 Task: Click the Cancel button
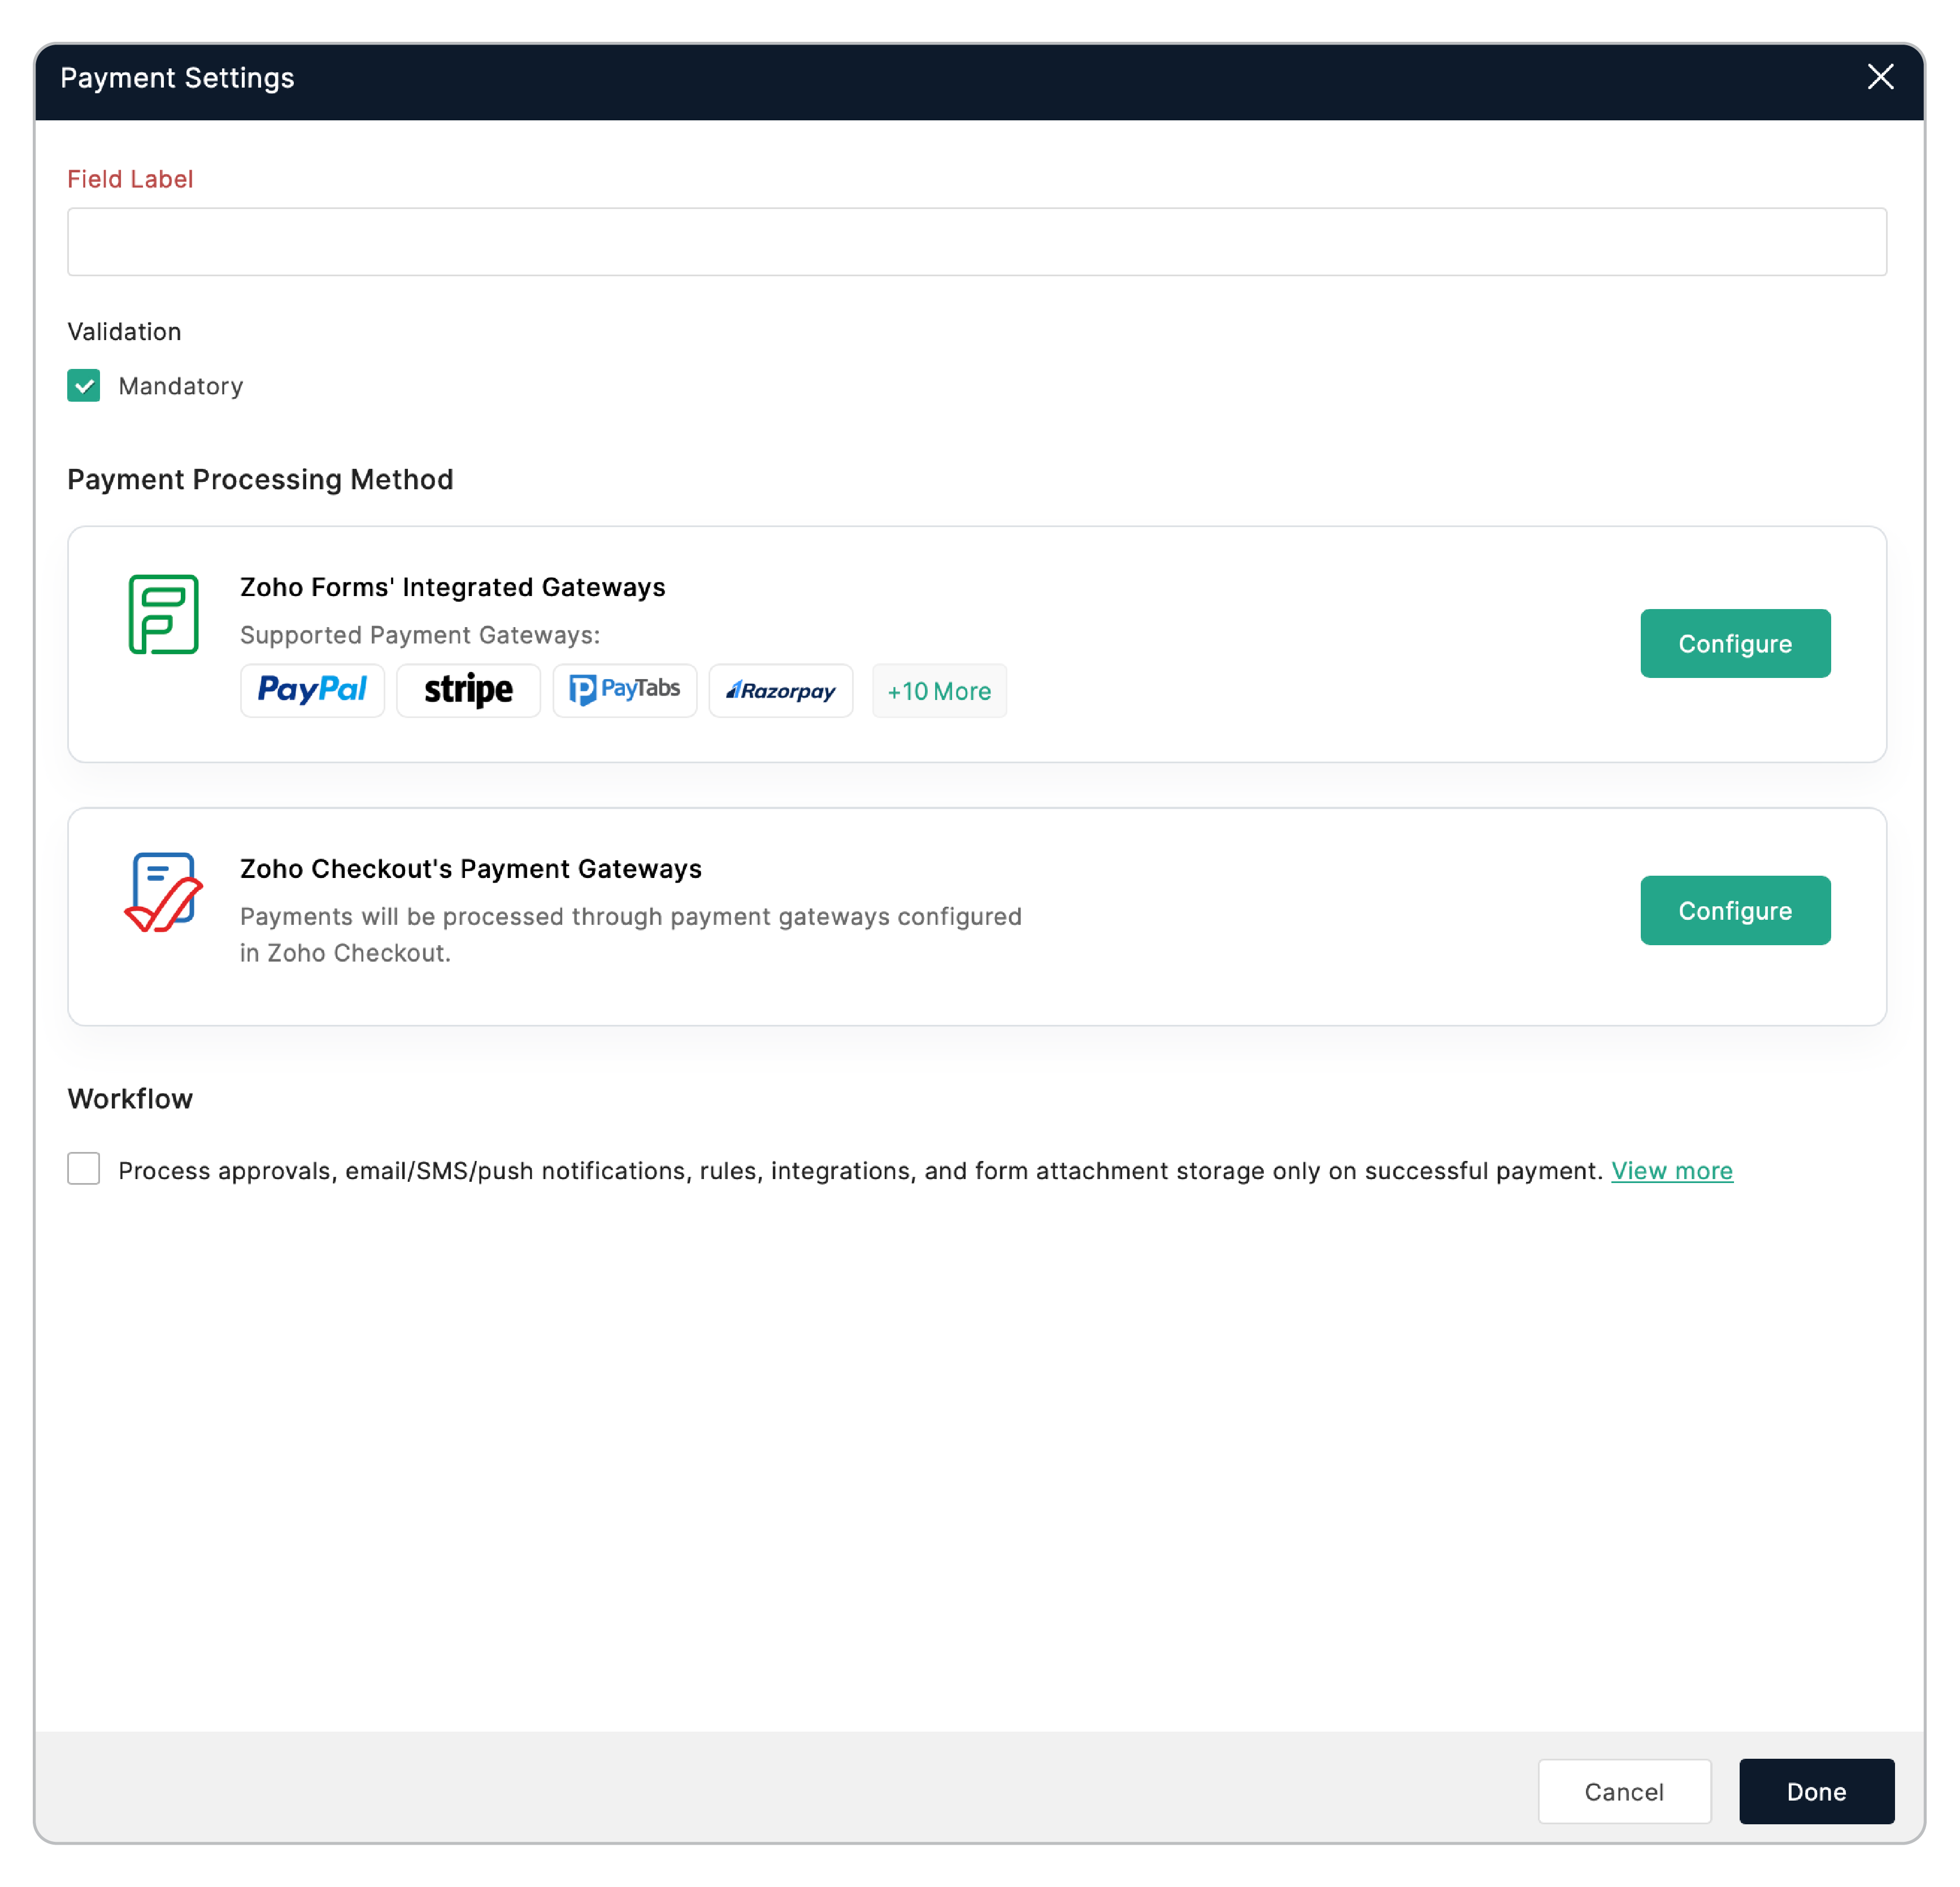[x=1623, y=1791]
